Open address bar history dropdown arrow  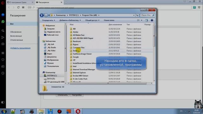134,15
